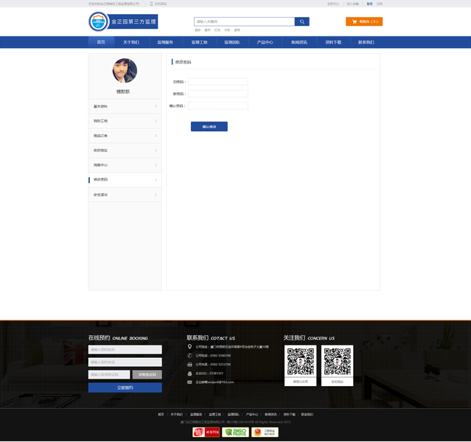The width and height of the screenshot is (471, 442).
Task: Click the user avatar photo
Action: [x=125, y=71]
